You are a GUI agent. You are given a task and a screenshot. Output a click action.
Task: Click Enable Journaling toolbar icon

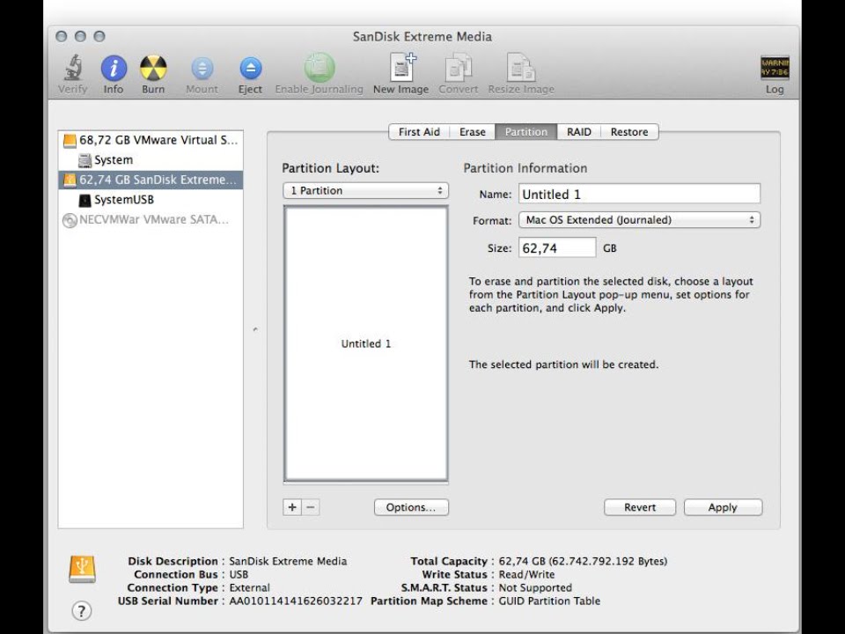(x=319, y=68)
